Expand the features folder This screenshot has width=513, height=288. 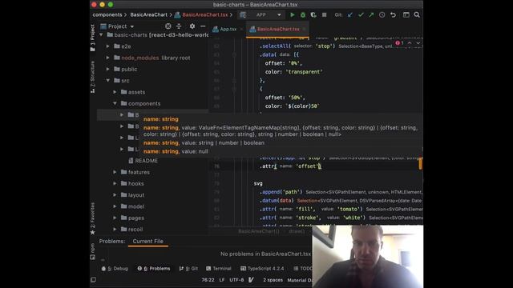(x=115, y=172)
